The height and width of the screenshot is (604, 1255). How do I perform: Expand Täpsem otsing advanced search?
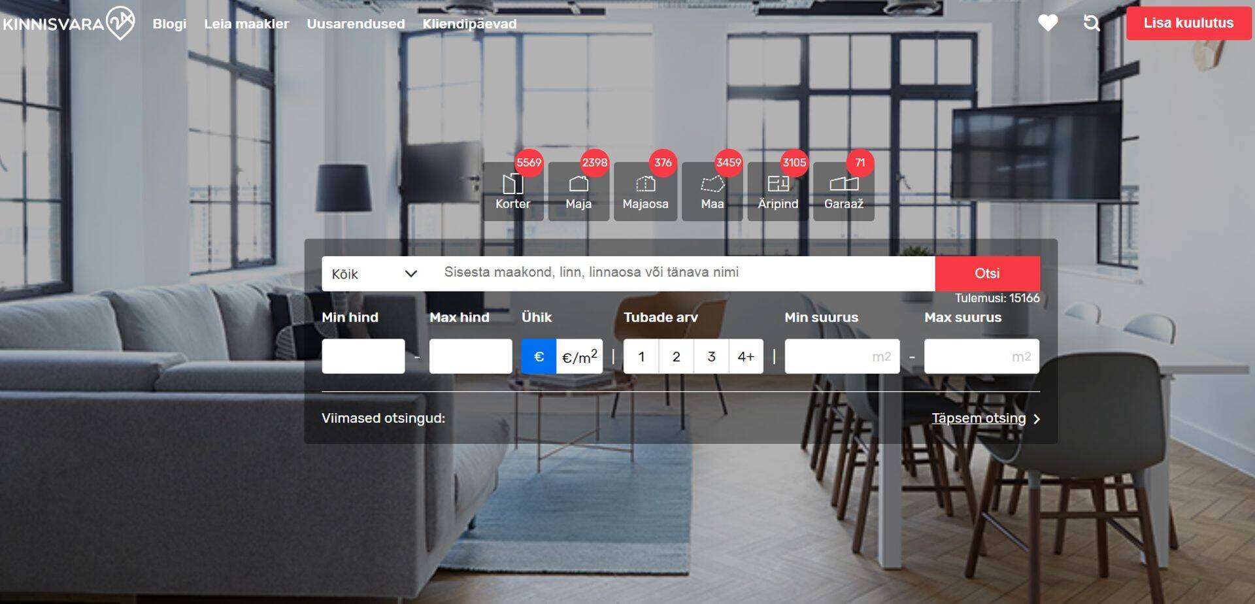click(984, 418)
